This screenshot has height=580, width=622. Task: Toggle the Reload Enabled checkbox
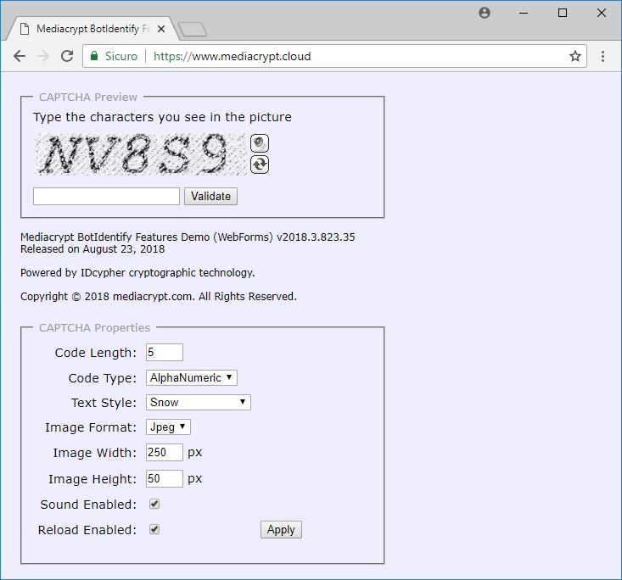point(154,529)
